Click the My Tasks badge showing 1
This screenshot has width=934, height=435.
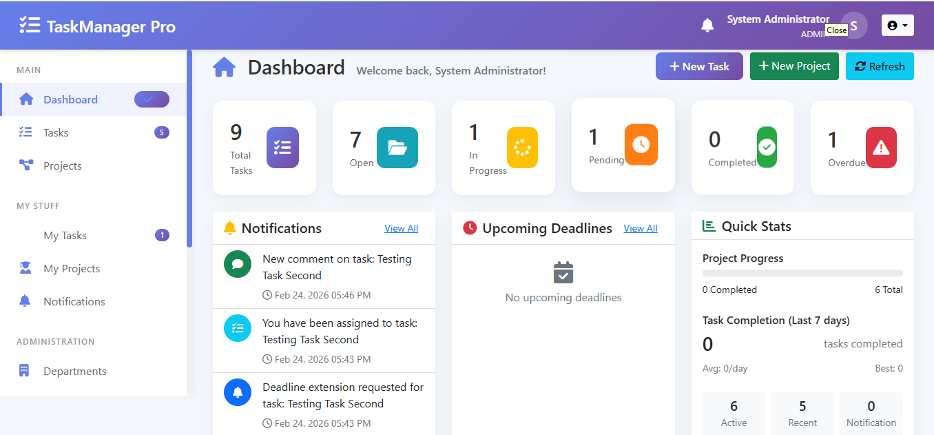click(161, 235)
